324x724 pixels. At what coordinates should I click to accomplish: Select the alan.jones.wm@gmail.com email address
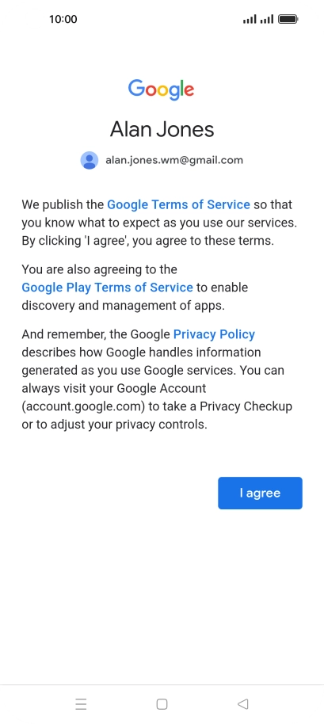point(174,160)
